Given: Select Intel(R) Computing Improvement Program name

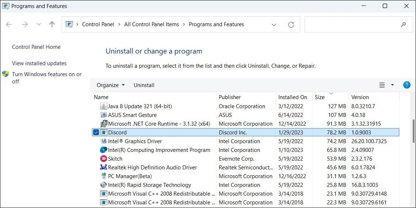Looking at the screenshot, I should [159, 150].
